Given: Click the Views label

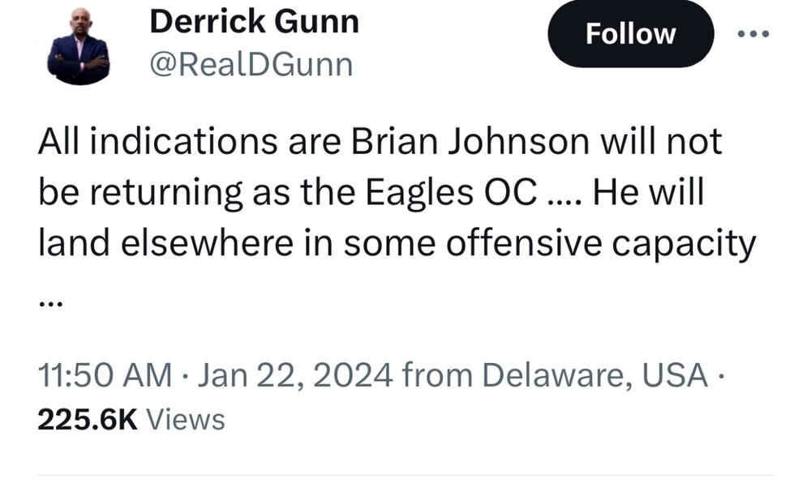Looking at the screenshot, I should (x=188, y=419).
